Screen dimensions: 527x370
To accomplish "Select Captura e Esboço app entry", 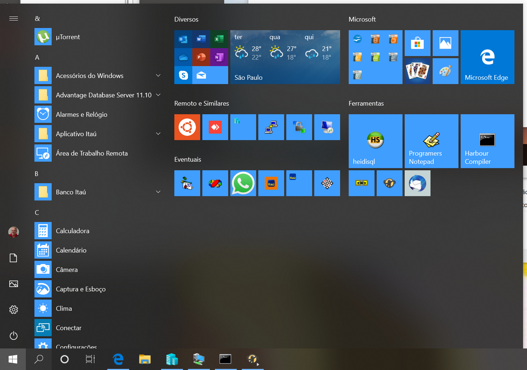I will tap(80, 289).
